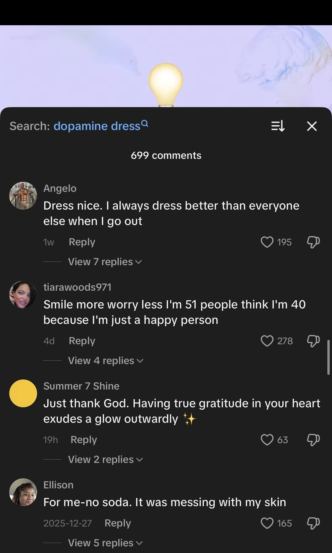
Task: Expand 7 replies under Angelo's comment
Action: (x=105, y=262)
